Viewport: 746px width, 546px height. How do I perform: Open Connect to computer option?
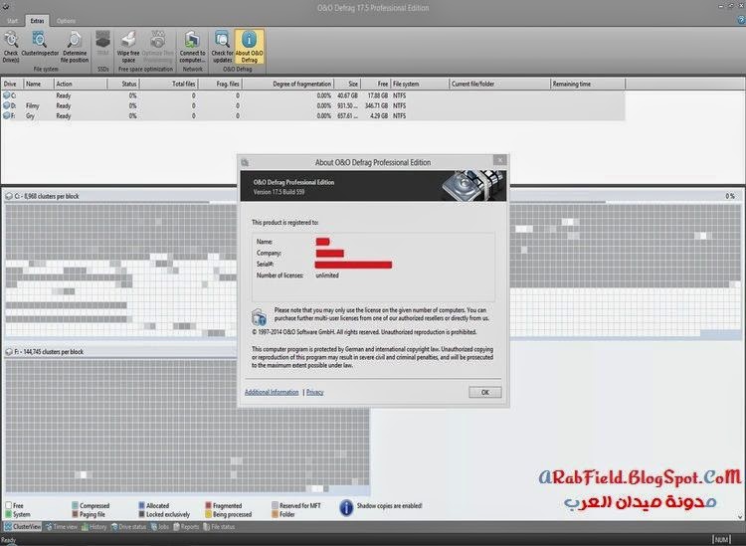(x=192, y=47)
